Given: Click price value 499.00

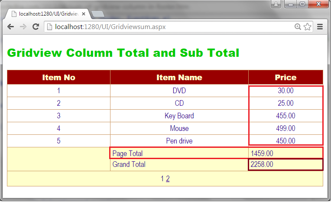Looking at the screenshot, I should [x=286, y=128].
